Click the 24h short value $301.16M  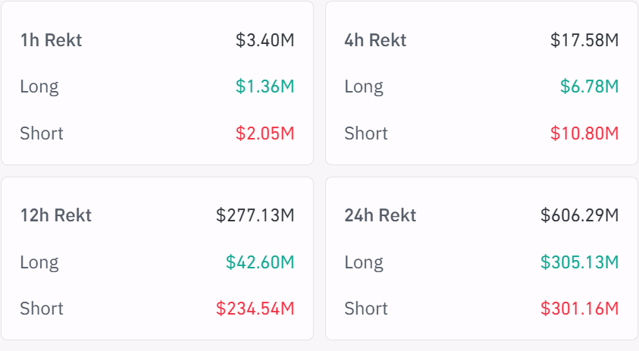coord(579,309)
